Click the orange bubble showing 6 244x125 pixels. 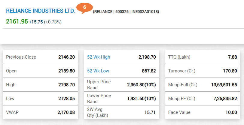coord(84,8)
